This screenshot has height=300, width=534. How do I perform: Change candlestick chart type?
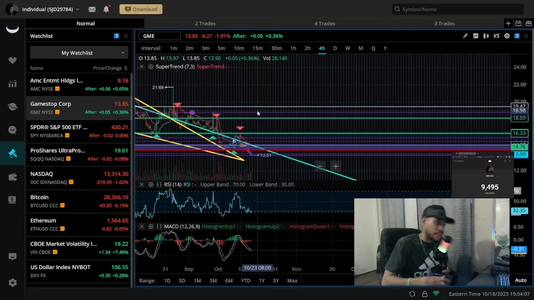(x=486, y=36)
